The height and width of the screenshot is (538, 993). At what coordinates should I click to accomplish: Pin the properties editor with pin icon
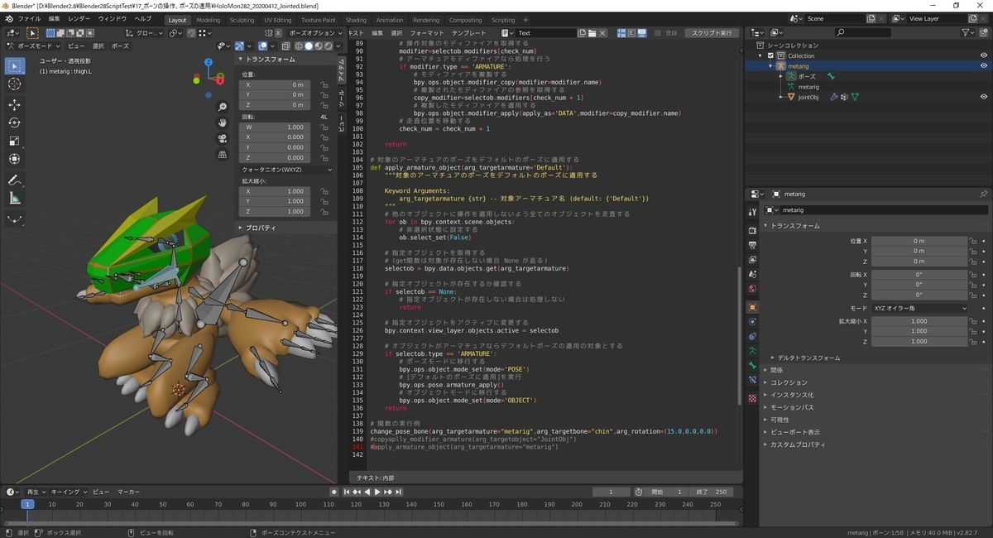pos(983,194)
